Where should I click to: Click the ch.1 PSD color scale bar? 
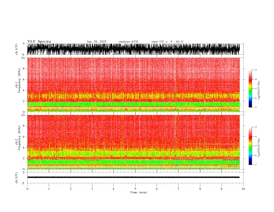250,88
